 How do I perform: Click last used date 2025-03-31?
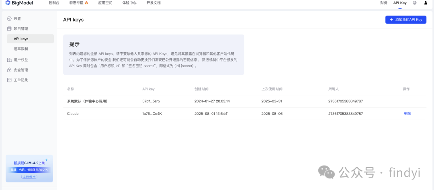pyautogui.click(x=272, y=101)
